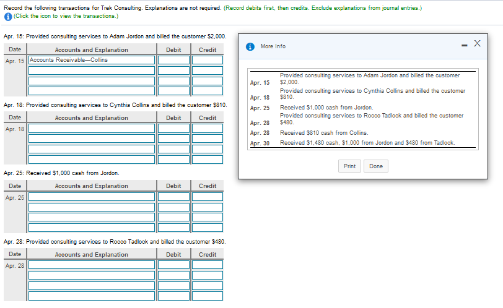The height and width of the screenshot is (308, 503).
Task: Select the Apr. 30 transaction text in More Info
Action: point(367,143)
